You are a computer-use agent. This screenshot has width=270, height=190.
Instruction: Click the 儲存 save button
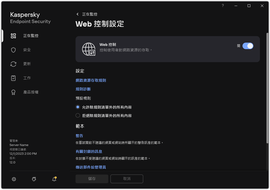[92, 179]
